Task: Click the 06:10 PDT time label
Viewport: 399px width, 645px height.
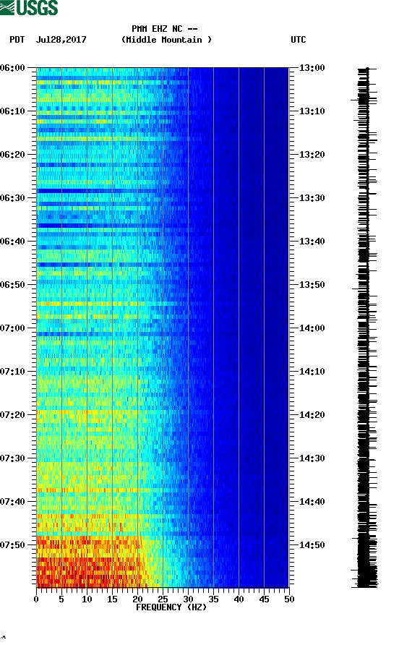Action: coord(13,111)
